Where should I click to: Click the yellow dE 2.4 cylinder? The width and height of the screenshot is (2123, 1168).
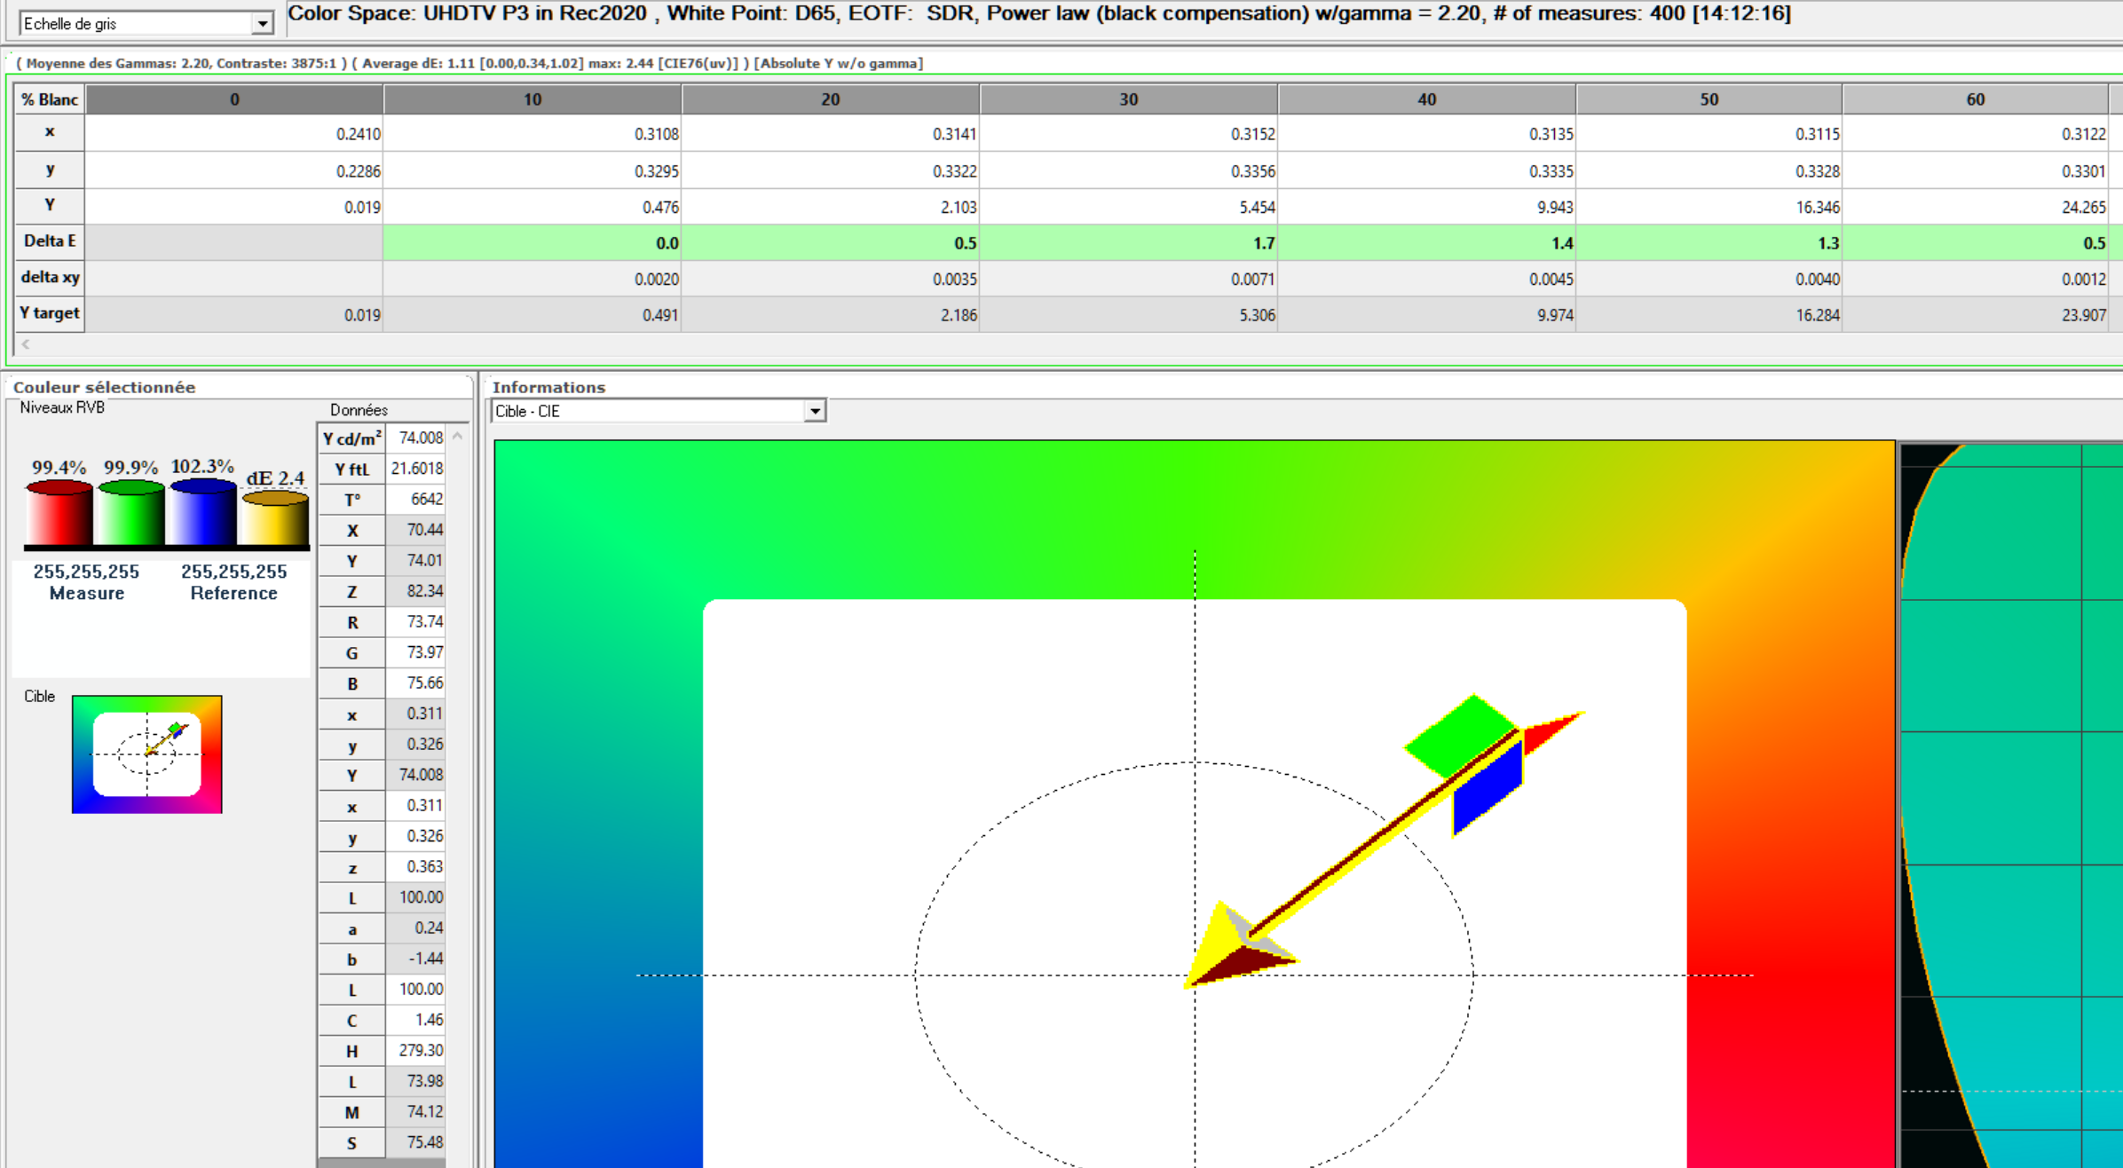(275, 519)
